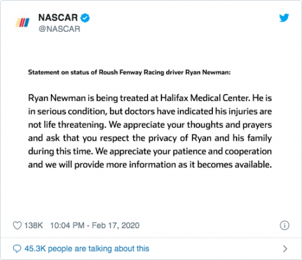The width and height of the screenshot is (302, 260).
Task: Click the NASCAR logo avatar
Action: tap(22, 23)
